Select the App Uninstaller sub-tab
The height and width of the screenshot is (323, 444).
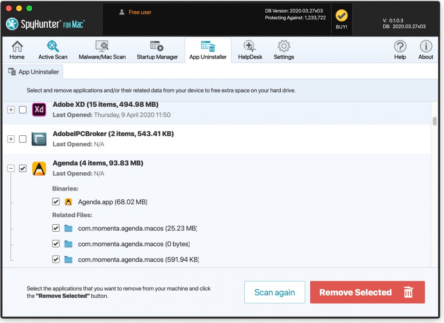pyautogui.click(x=34, y=72)
